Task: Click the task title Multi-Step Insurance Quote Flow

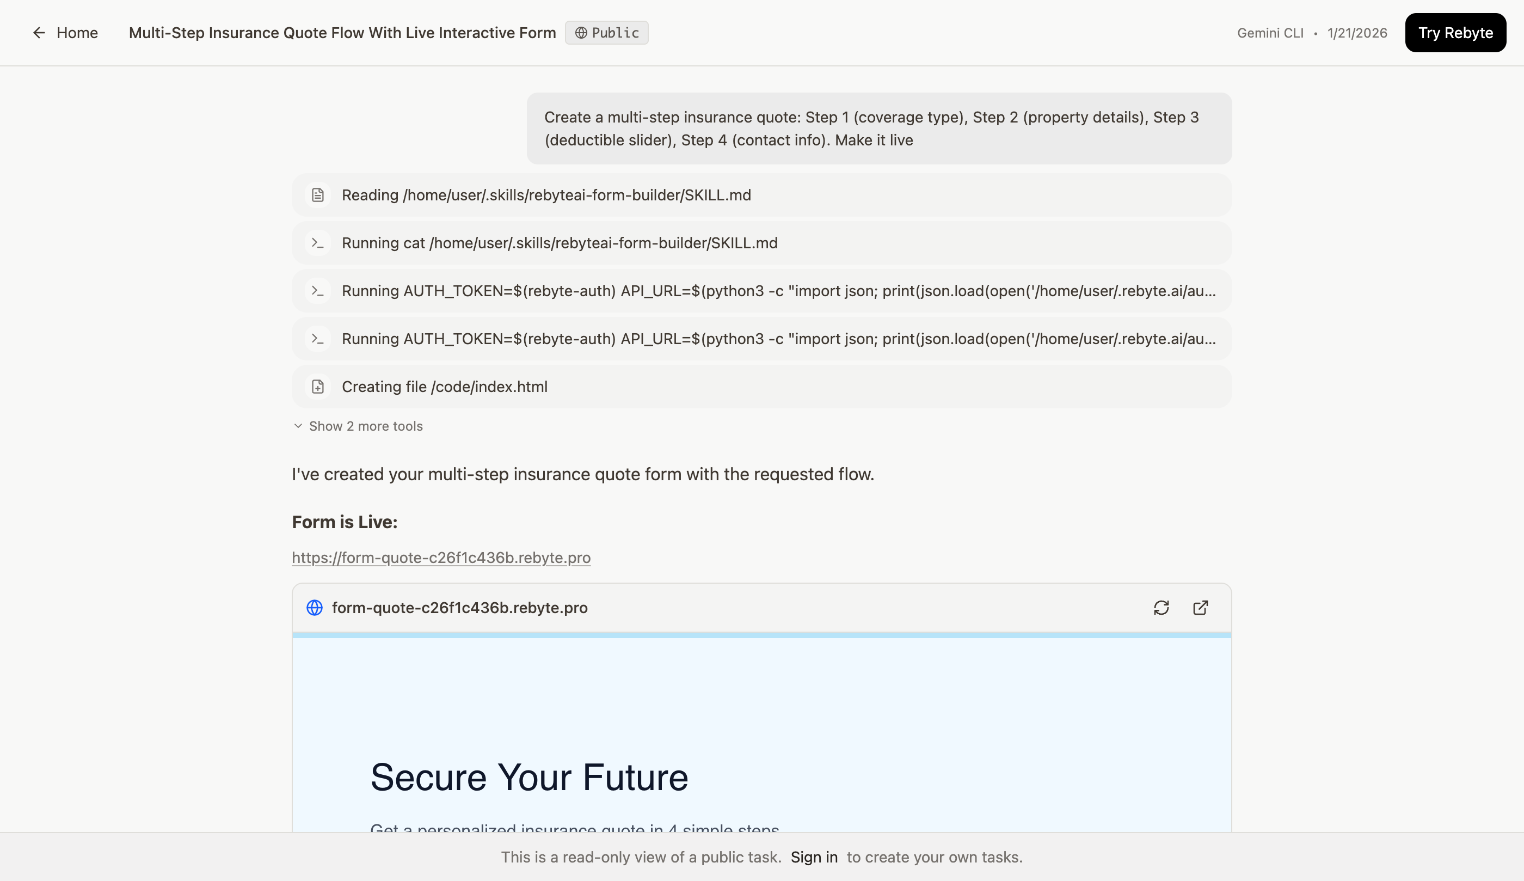Action: (342, 33)
